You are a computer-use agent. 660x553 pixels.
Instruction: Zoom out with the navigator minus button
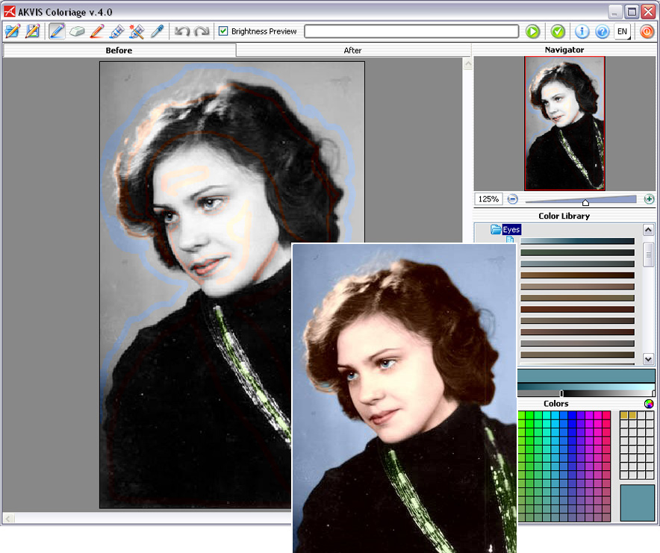coord(512,199)
